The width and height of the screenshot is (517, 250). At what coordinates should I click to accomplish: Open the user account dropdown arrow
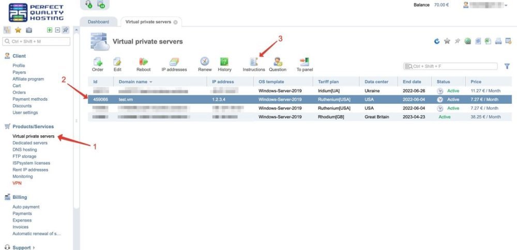click(x=506, y=5)
